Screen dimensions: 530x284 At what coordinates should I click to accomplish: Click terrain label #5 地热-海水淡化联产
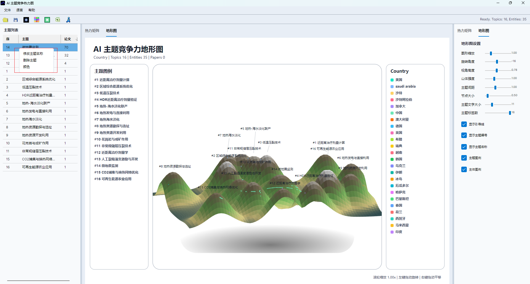tap(256, 129)
